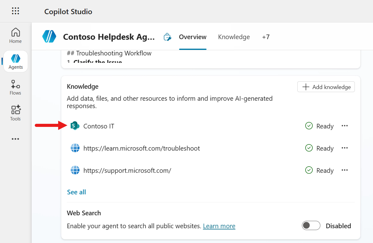Click the globe icon for the troubleshoot URL
373x243 pixels.
(x=75, y=148)
